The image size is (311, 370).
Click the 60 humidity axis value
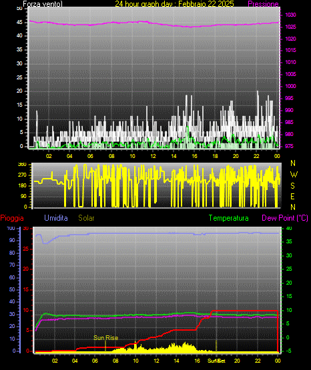12,278
